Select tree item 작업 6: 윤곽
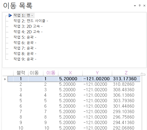 25,43
